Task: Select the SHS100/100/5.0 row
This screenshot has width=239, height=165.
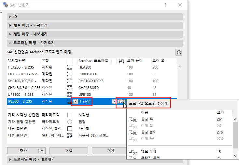Action: pyautogui.click(x=92, y=81)
